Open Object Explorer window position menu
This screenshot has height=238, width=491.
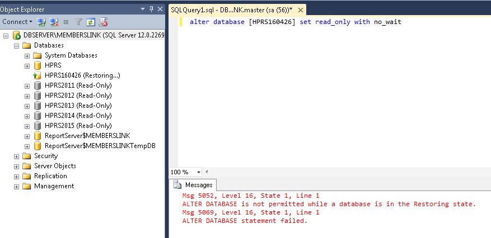[142, 9]
